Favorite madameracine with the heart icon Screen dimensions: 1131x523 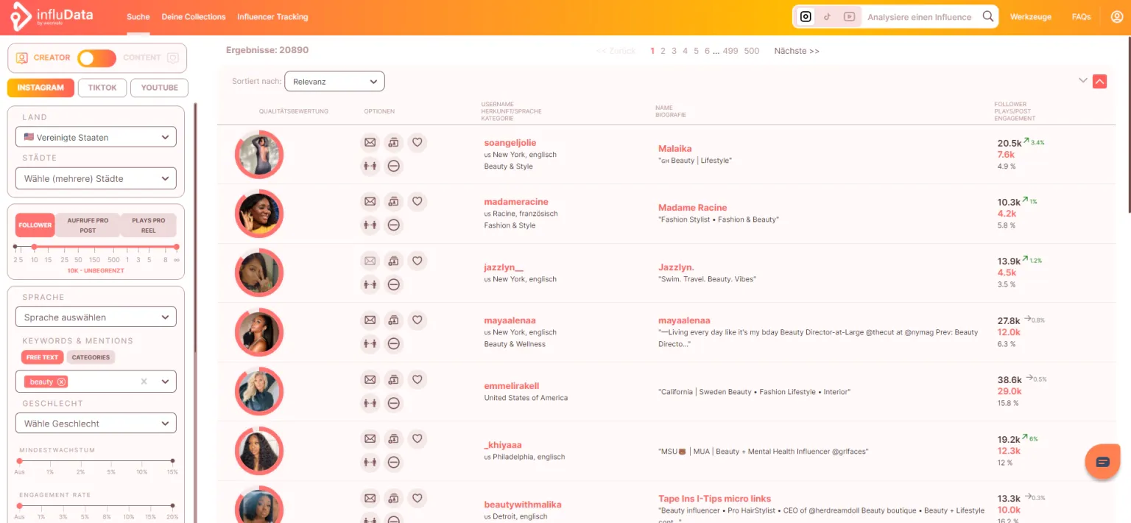[x=417, y=202]
